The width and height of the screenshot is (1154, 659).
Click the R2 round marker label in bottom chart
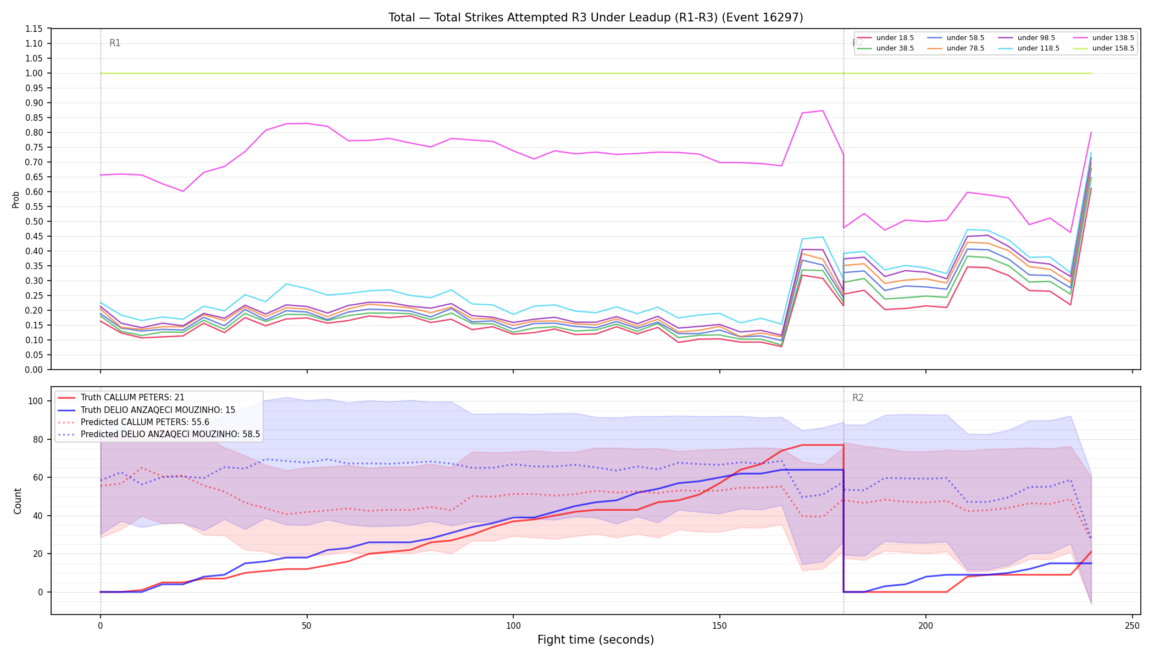pyautogui.click(x=858, y=398)
